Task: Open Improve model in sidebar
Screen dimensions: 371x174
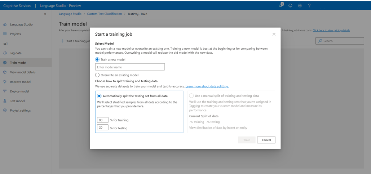Action: click(20, 82)
